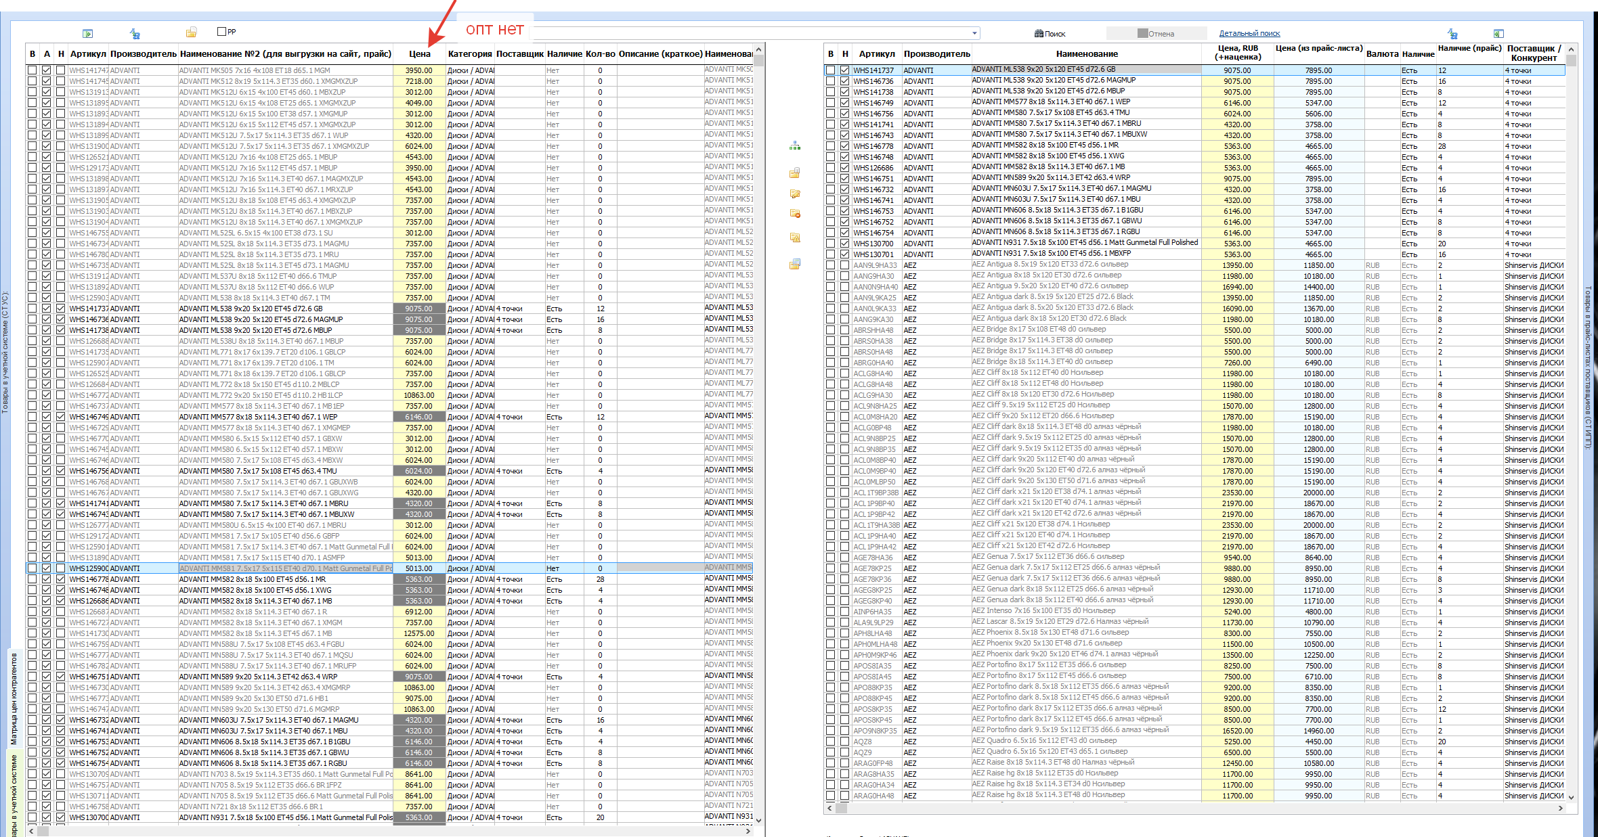Screen dimensions: 1598x837
Task: Open the Товары в прайс-листах поставщиков (СТИПП) tab
Action: pos(1589,367)
